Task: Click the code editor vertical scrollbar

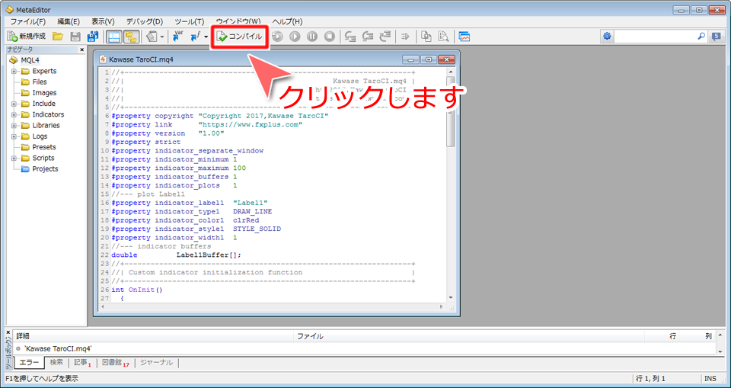Action: click(451, 183)
